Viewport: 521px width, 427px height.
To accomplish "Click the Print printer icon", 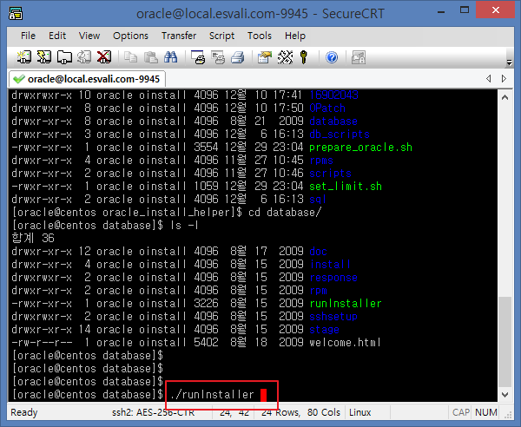I will (x=238, y=57).
